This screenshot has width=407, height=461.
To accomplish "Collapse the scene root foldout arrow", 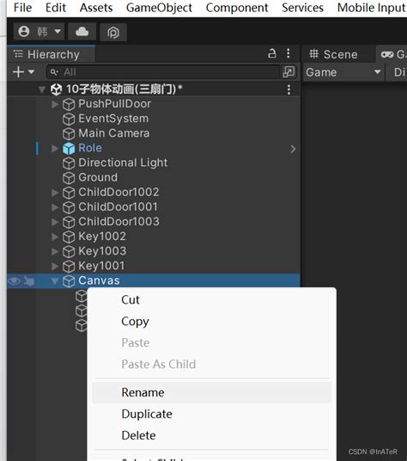I will [x=42, y=89].
